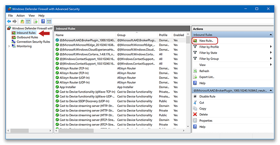Viewport: 280px width, 145px height.
Task: Open the blue Help toolbar icon
Action: (x=43, y=21)
